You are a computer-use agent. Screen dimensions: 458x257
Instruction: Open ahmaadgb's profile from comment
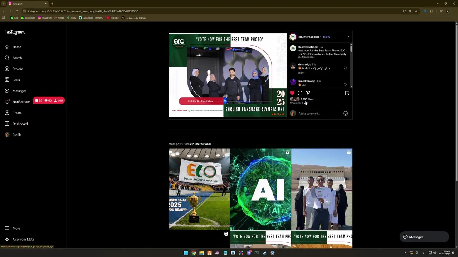[304, 65]
